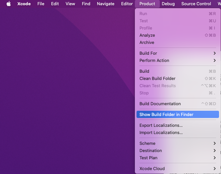Open the Navigate menu
This screenshot has height=174, width=221.
[x=105, y=4]
